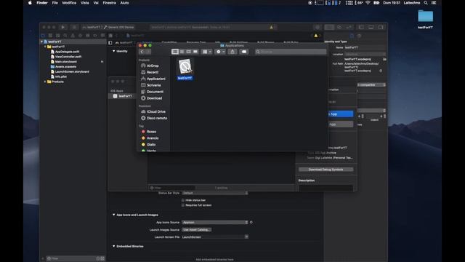Collapse the Embedded Binaries section
Screen dimensions: 465x262
pos(113,246)
